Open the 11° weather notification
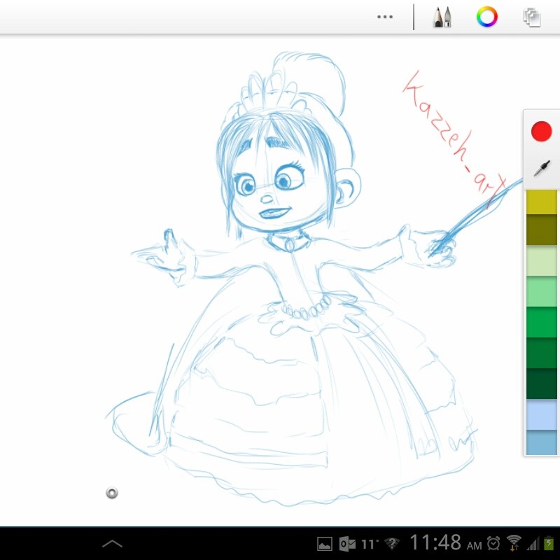Image resolution: width=560 pixels, height=560 pixels. (x=370, y=544)
